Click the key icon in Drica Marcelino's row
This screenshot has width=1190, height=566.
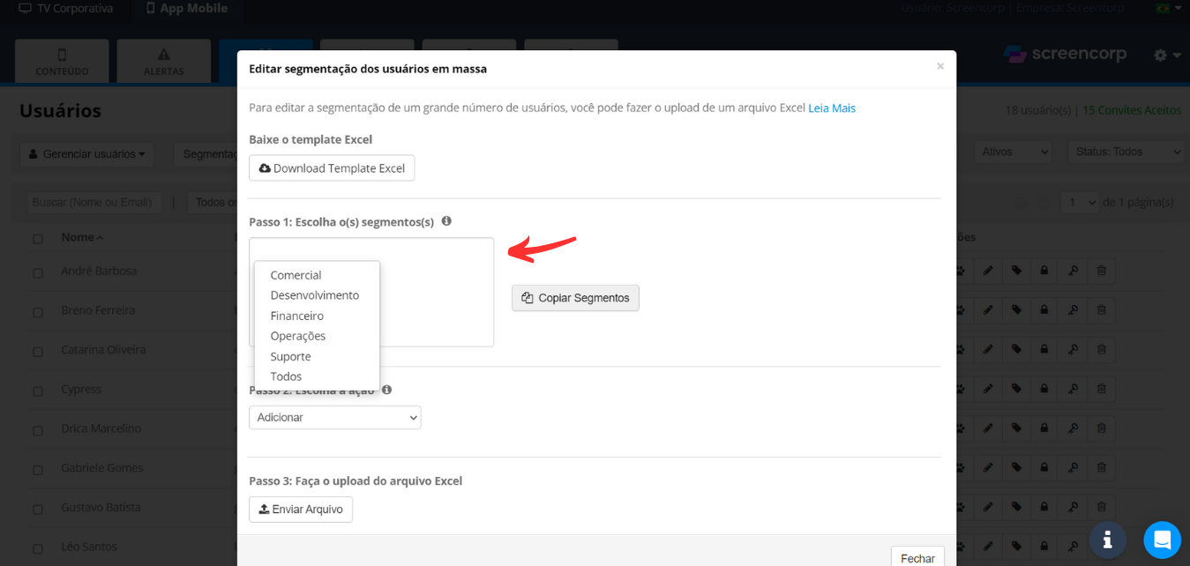click(x=1073, y=429)
